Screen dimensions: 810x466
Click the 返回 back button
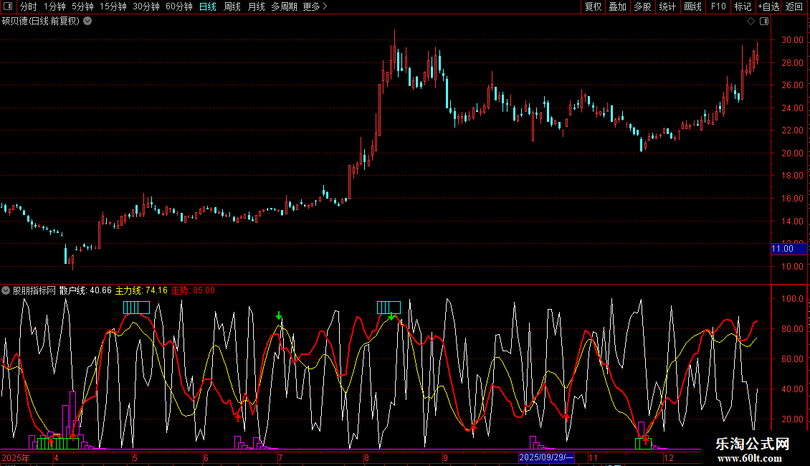(794, 6)
